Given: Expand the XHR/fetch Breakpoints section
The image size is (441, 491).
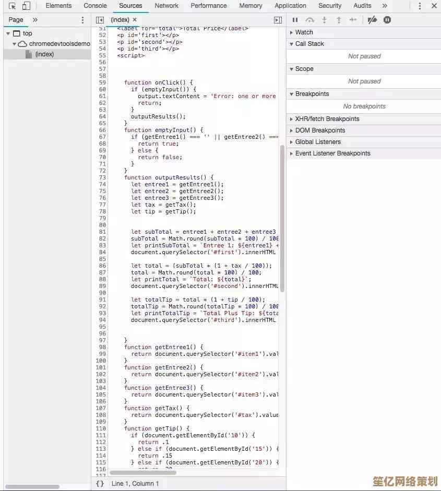Looking at the screenshot, I should [327, 119].
